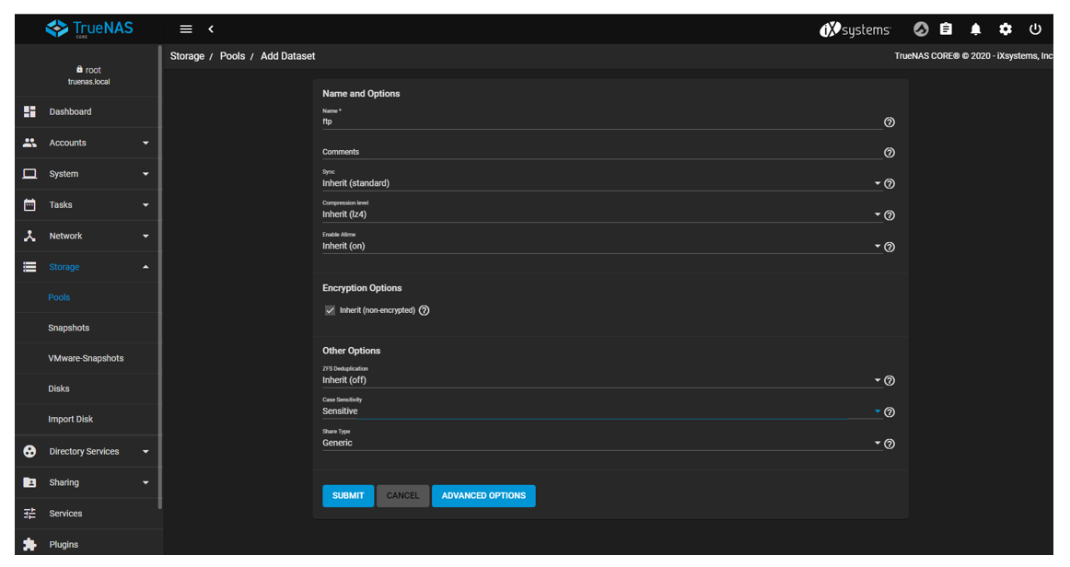Click the Add Dataset breadcrumb text
This screenshot has width=1070, height=567.
coord(288,56)
